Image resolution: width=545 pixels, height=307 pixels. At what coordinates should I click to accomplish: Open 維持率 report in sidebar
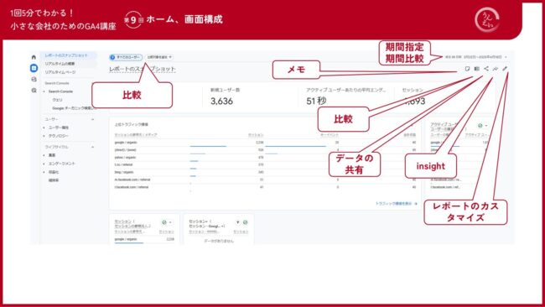coord(54,180)
